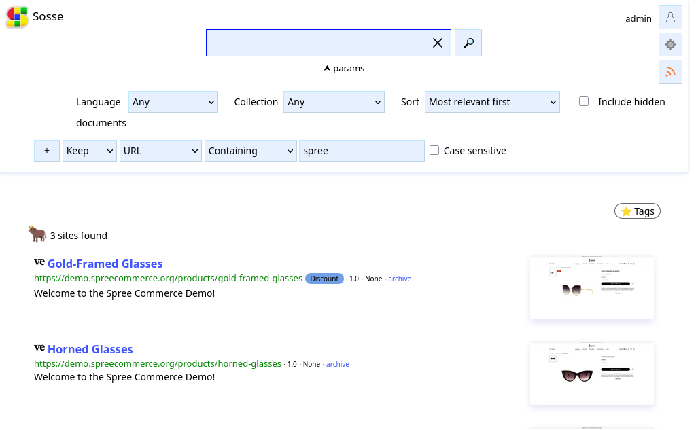The image size is (696, 430).
Task: Open the Language dropdown
Action: coord(173,102)
